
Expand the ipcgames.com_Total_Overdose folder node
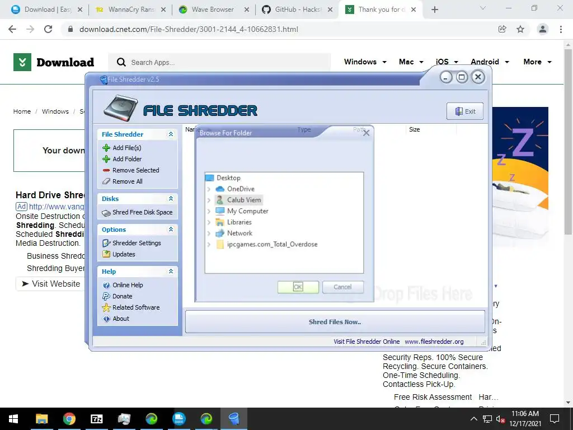pos(209,245)
